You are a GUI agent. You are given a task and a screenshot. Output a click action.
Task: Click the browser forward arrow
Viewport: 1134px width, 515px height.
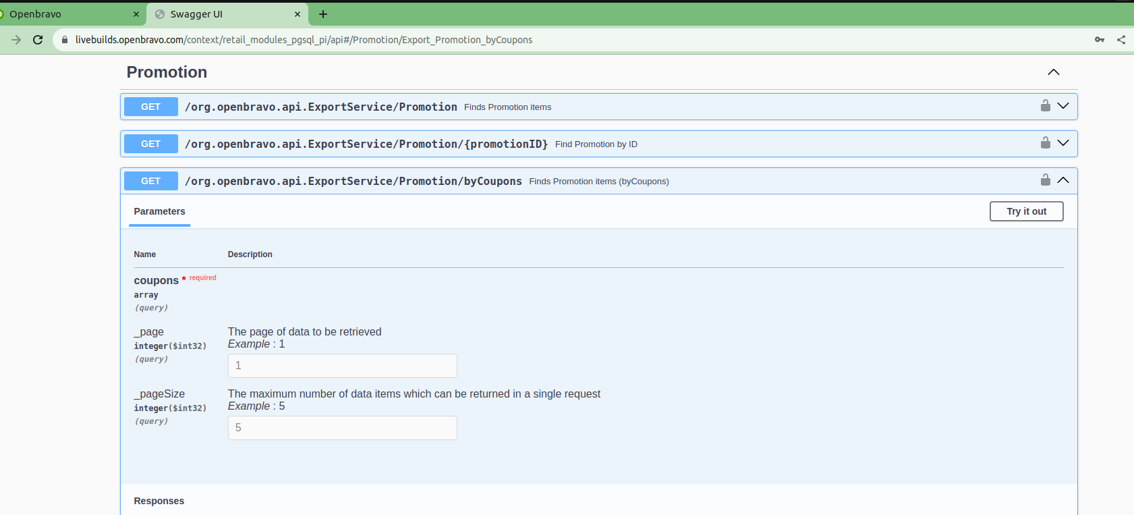[x=16, y=40]
